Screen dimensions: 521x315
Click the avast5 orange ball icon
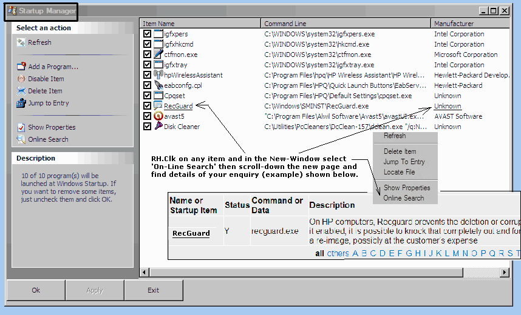pos(158,116)
